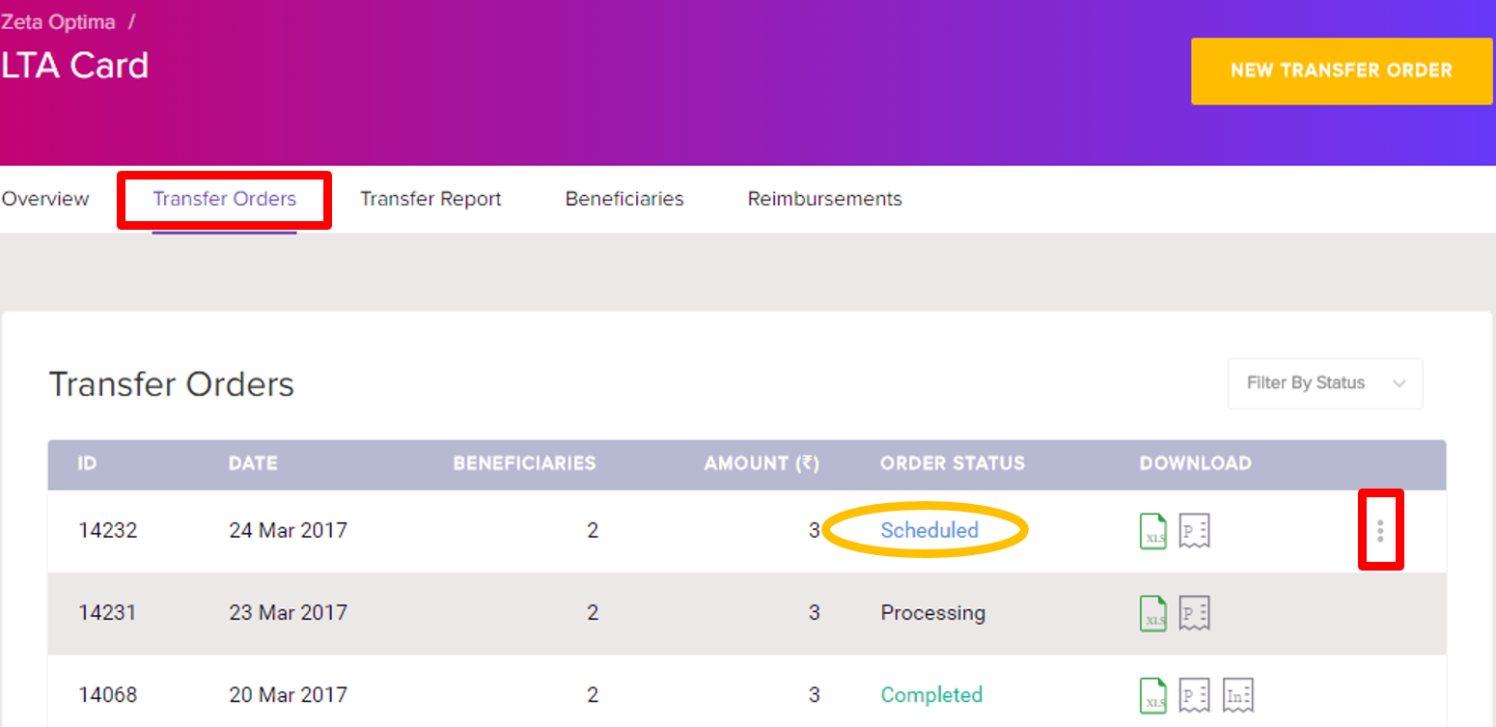Viewport: 1496px width, 727px height.
Task: Go to the Beneficiaries tab
Action: (x=624, y=199)
